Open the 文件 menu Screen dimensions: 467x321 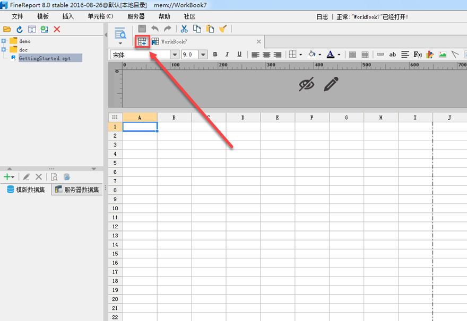click(18, 16)
